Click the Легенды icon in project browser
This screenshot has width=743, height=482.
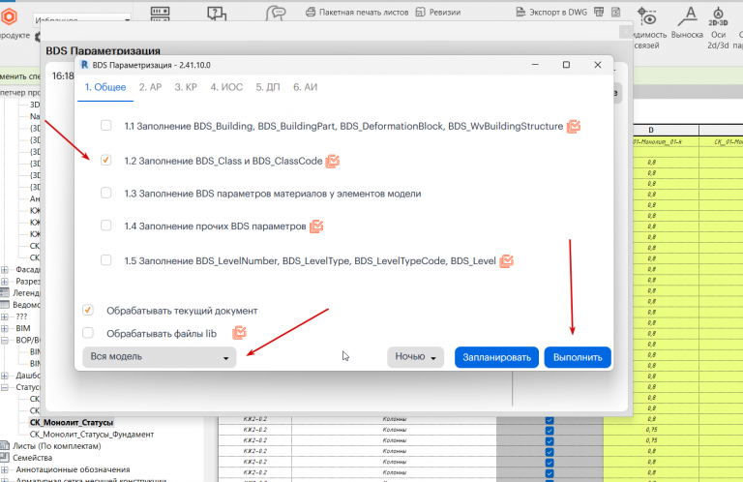coord(5,292)
